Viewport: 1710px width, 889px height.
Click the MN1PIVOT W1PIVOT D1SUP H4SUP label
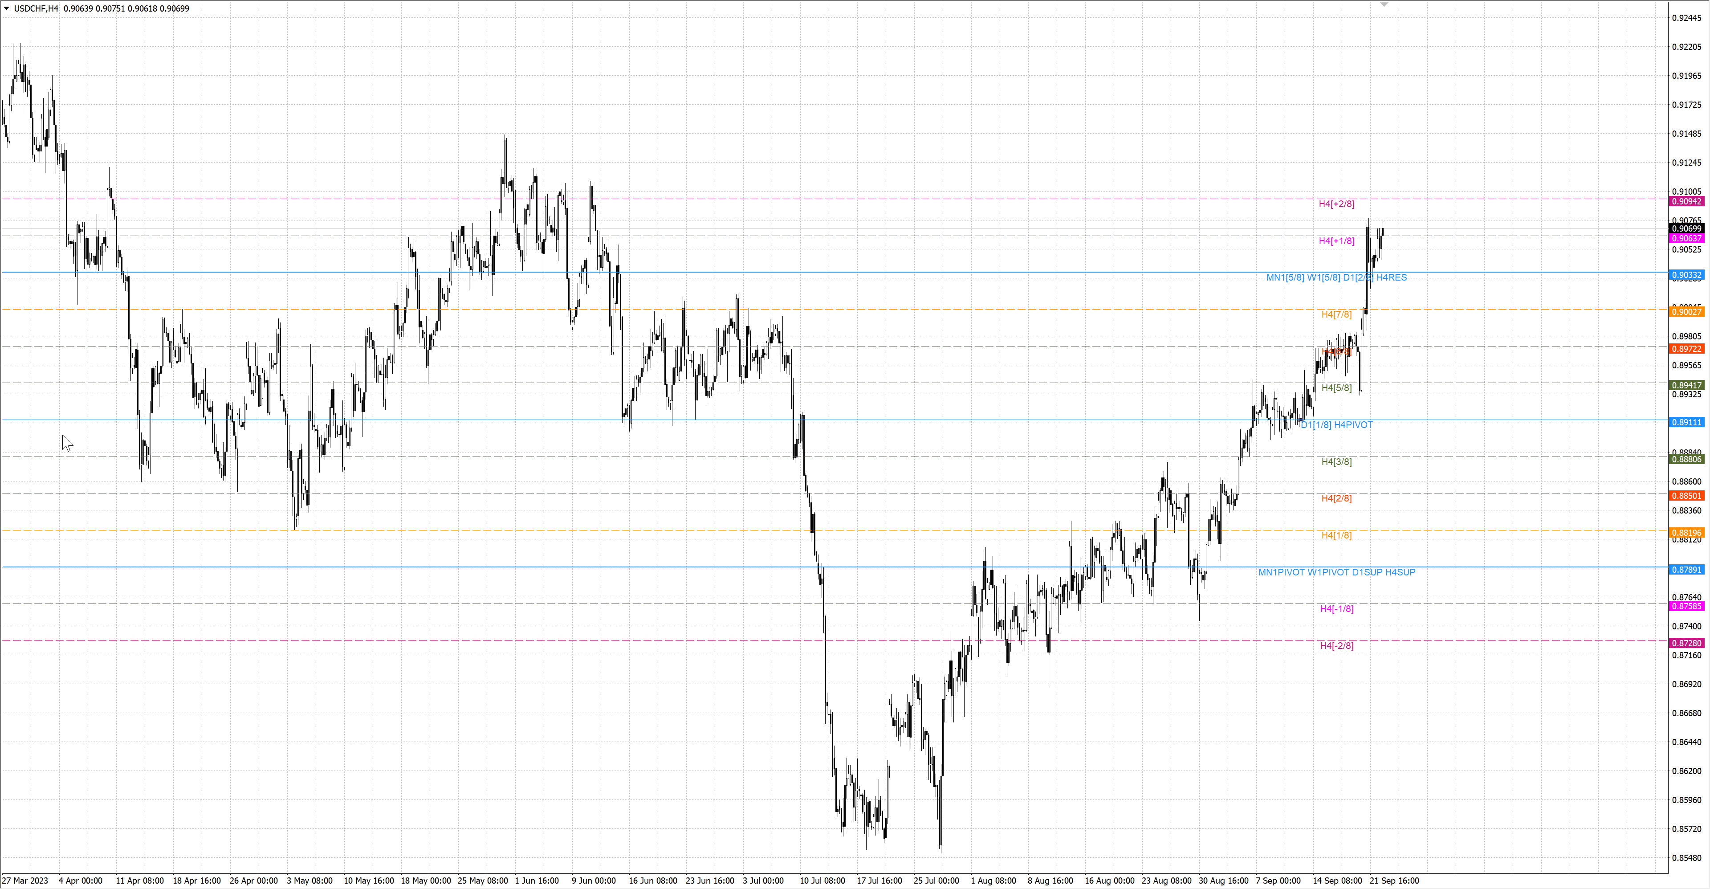tap(1336, 572)
